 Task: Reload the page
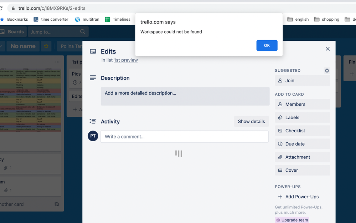1,8
